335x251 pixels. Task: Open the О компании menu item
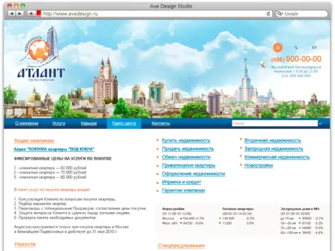point(27,123)
